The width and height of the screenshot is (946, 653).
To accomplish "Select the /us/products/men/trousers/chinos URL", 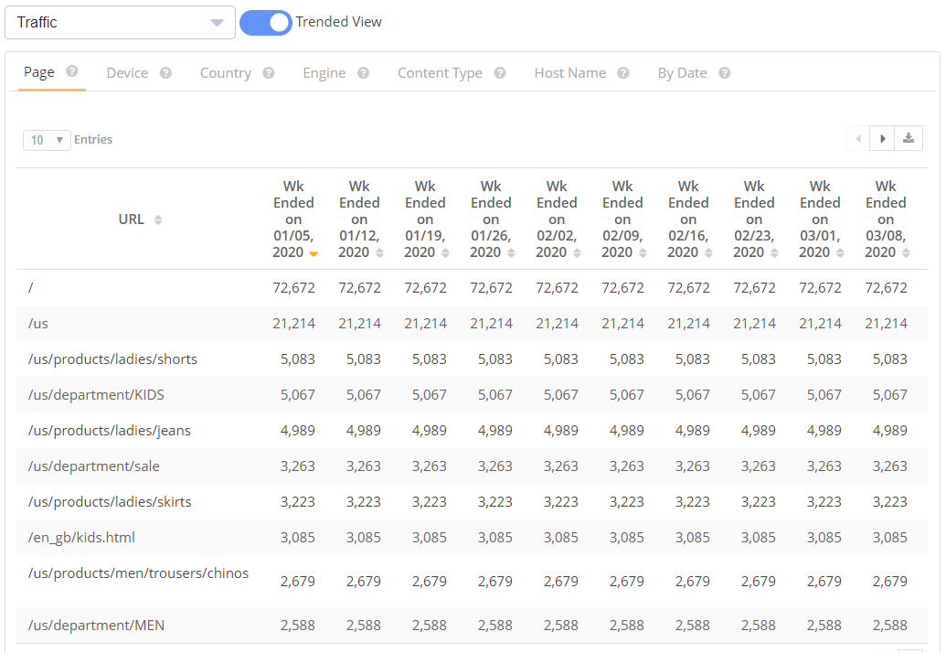I will pos(138,573).
